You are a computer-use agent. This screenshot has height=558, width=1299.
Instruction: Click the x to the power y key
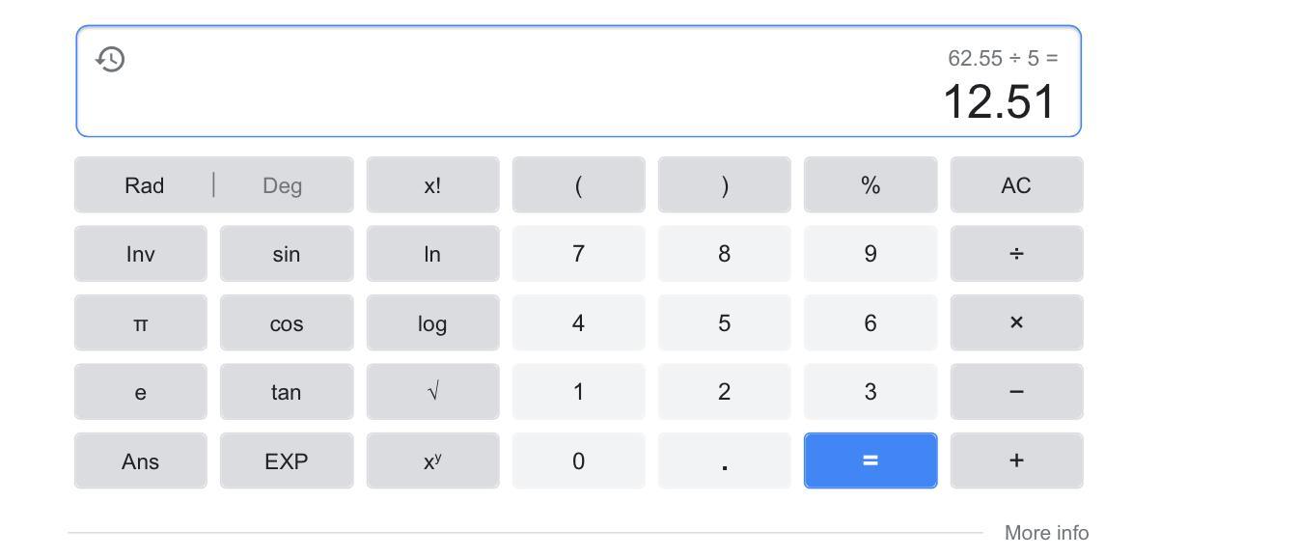[432, 460]
